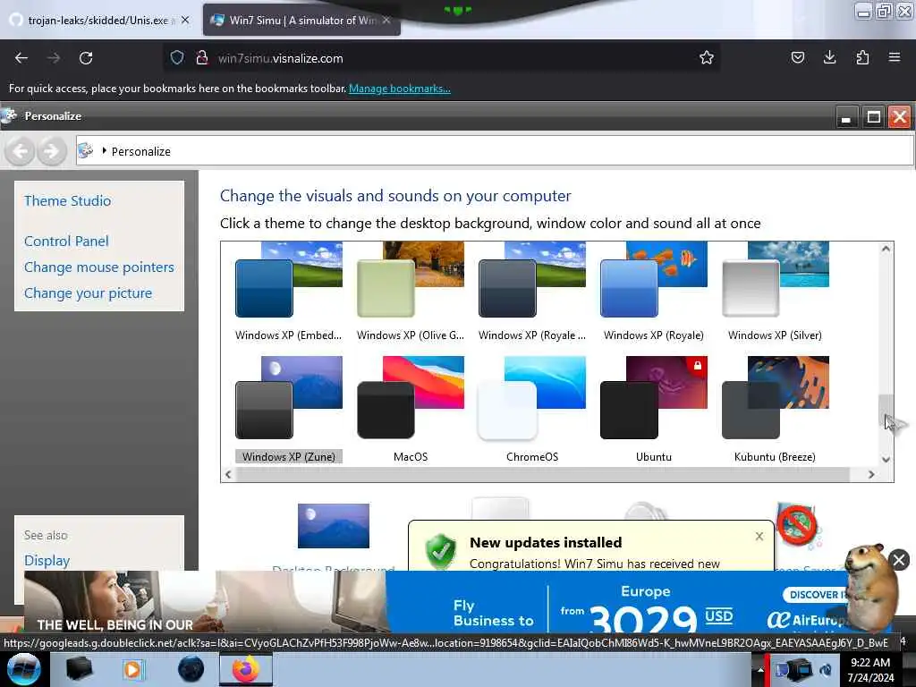The height and width of the screenshot is (687, 916).
Task: Open the black box taskbar icon
Action: pos(79,670)
